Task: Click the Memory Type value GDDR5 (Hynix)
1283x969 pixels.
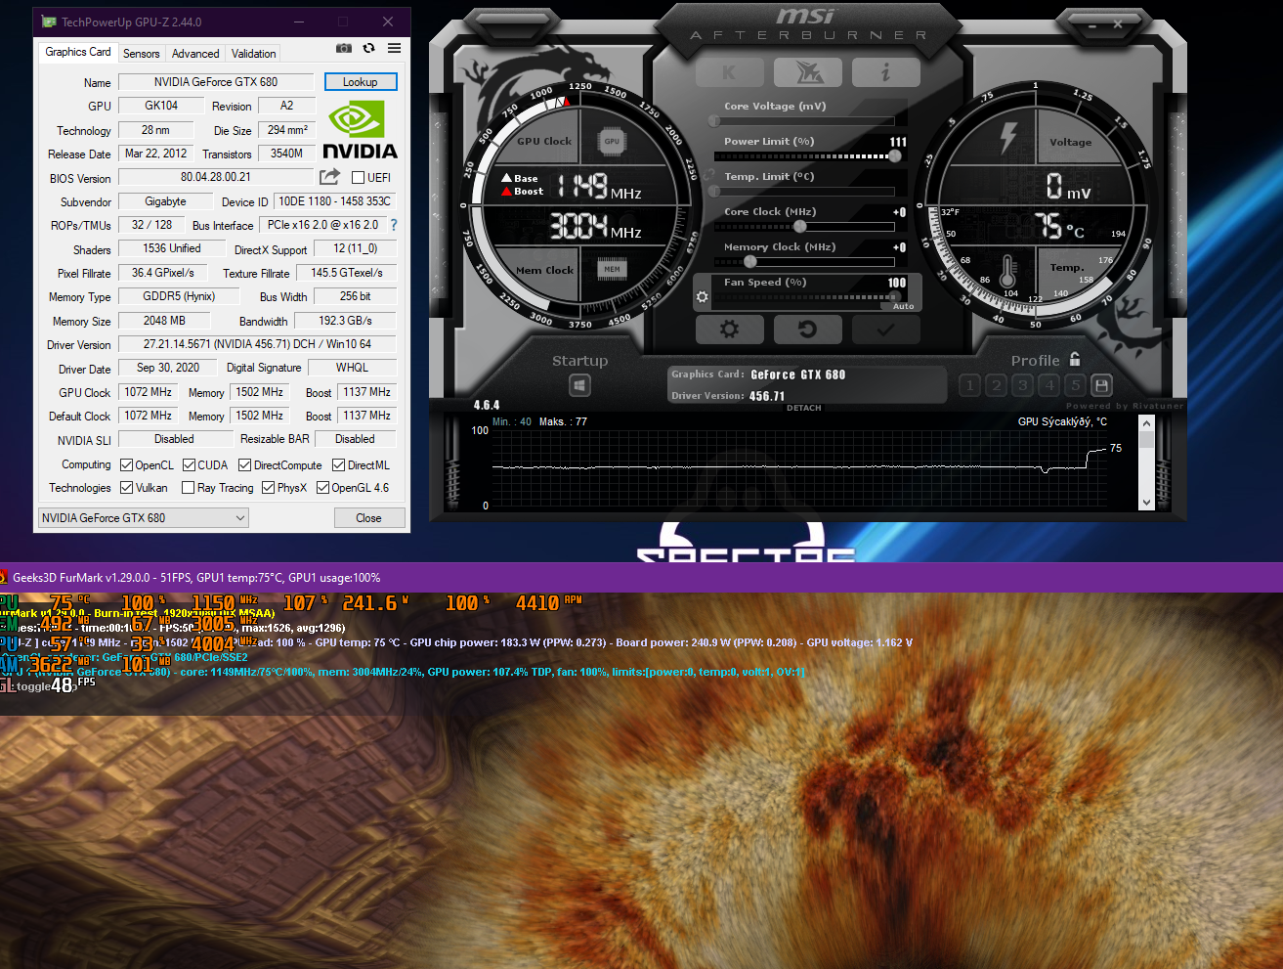Action: point(179,296)
